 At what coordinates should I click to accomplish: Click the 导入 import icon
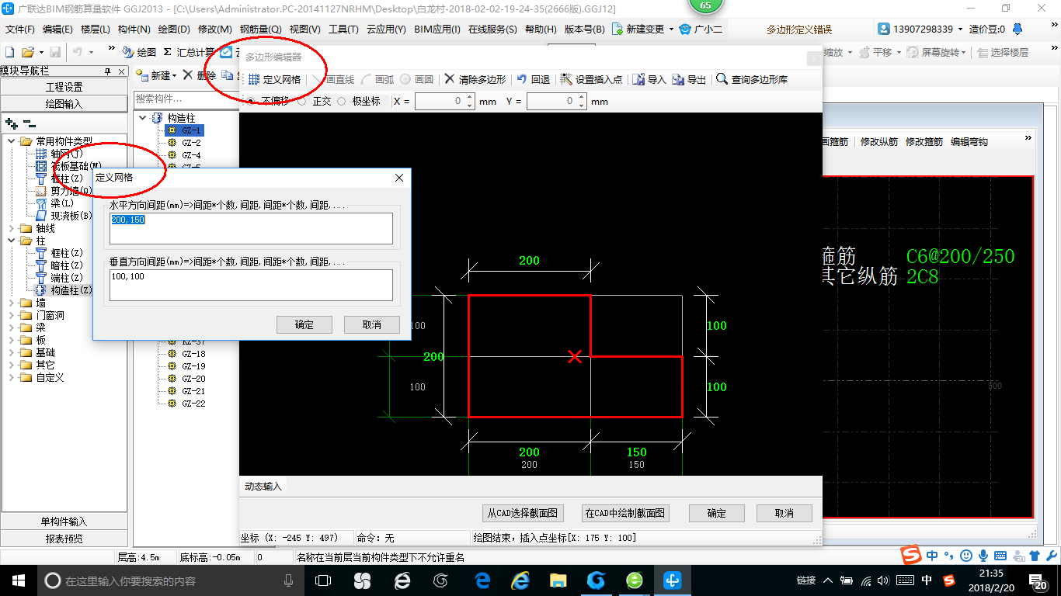tap(638, 79)
